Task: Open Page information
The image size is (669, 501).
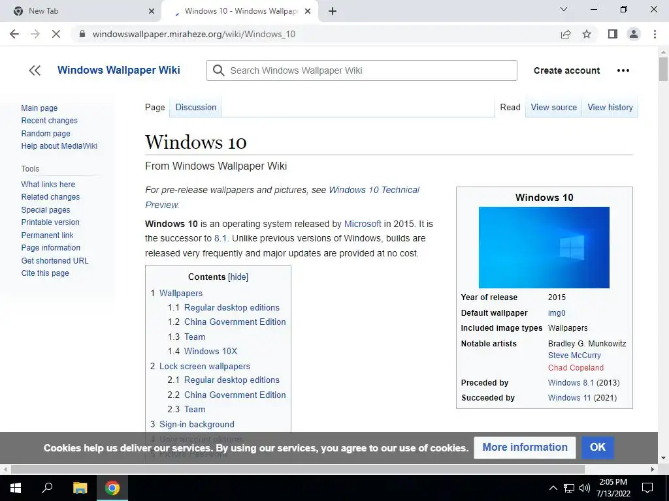Action: pyautogui.click(x=51, y=247)
